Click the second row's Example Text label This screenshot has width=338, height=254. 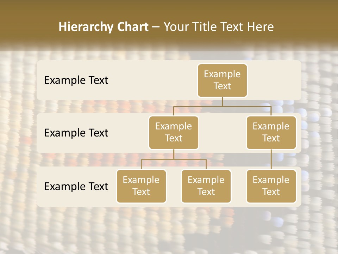coord(76,133)
